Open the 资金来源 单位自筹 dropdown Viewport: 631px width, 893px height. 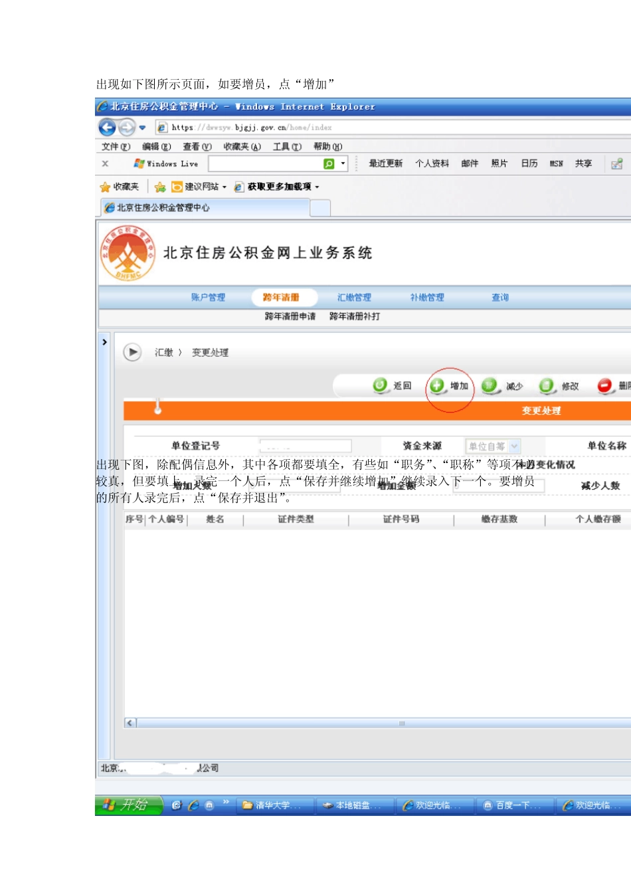tap(493, 446)
